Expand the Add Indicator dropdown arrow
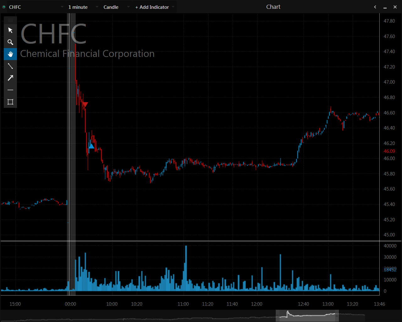402x322 pixels. coord(173,7)
